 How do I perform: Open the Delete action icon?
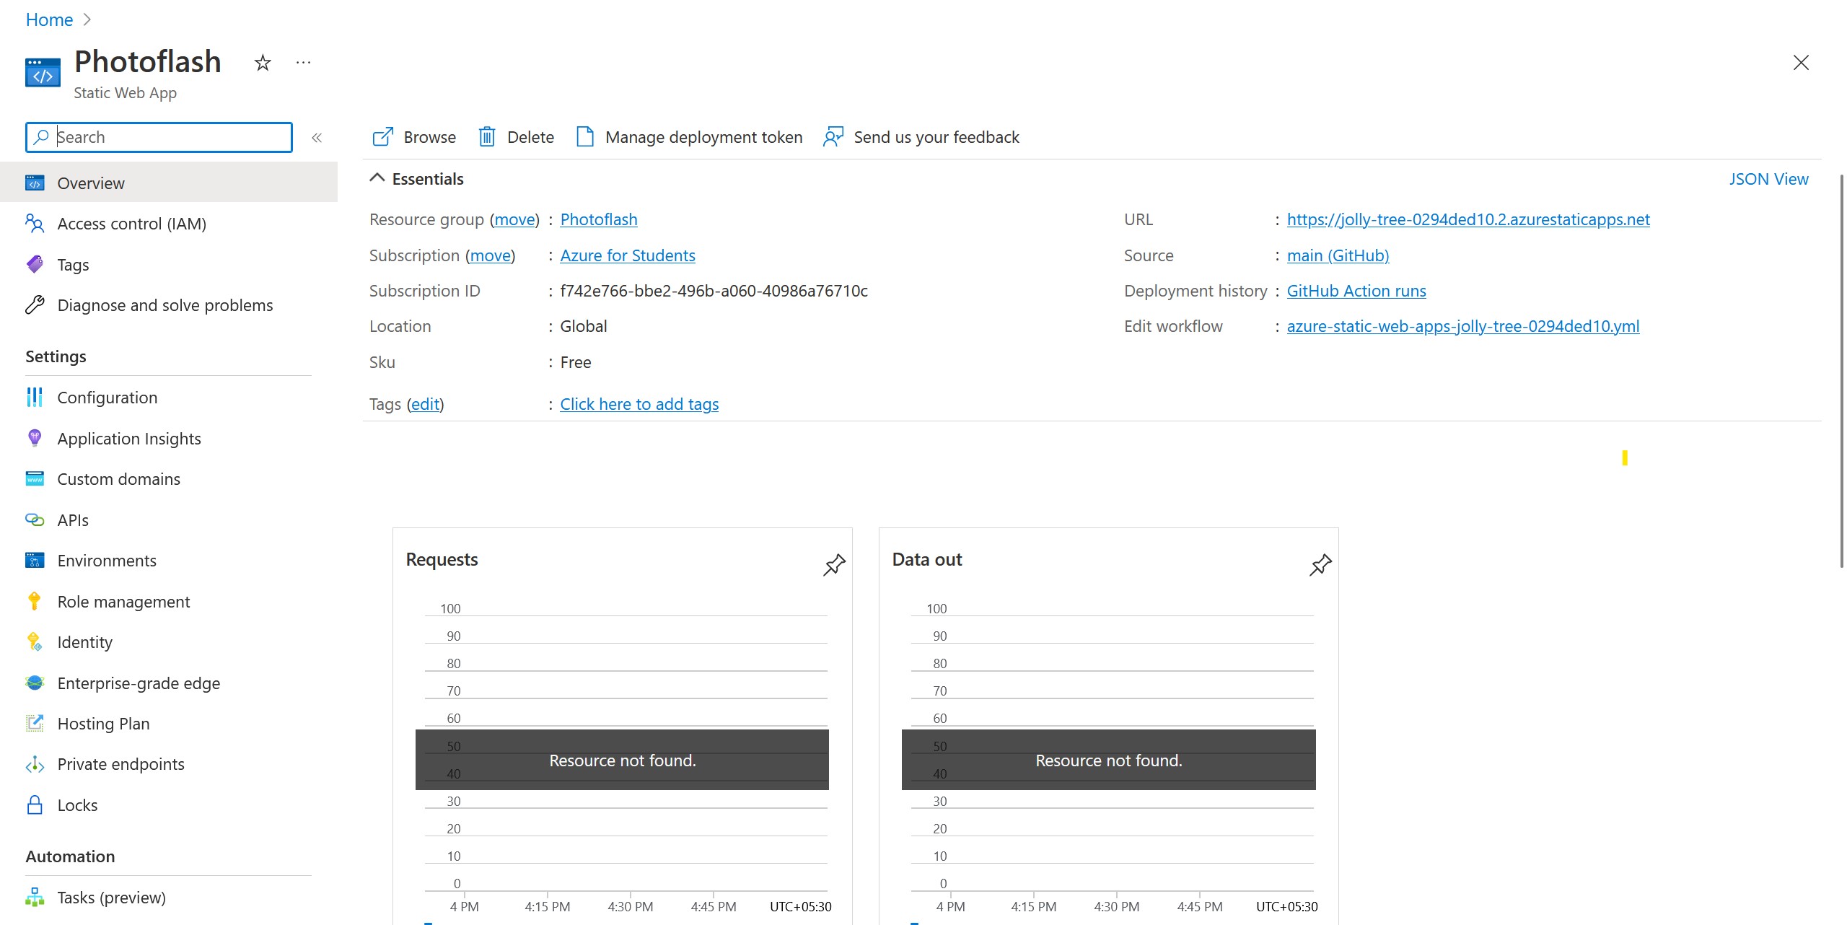[x=486, y=136]
